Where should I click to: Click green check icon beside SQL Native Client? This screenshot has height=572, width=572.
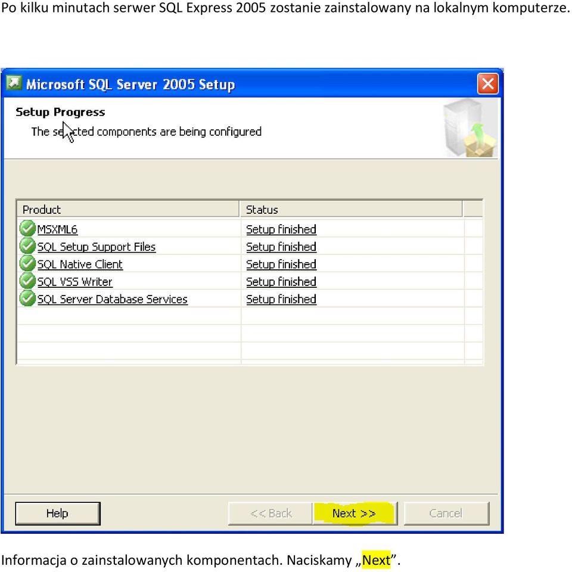point(27,263)
